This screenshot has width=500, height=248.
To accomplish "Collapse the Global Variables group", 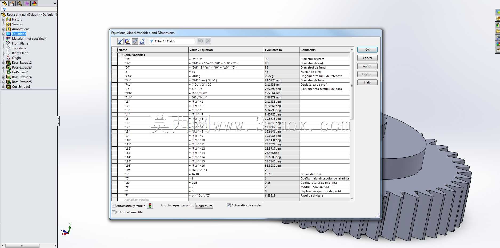I will [x=120, y=55].
